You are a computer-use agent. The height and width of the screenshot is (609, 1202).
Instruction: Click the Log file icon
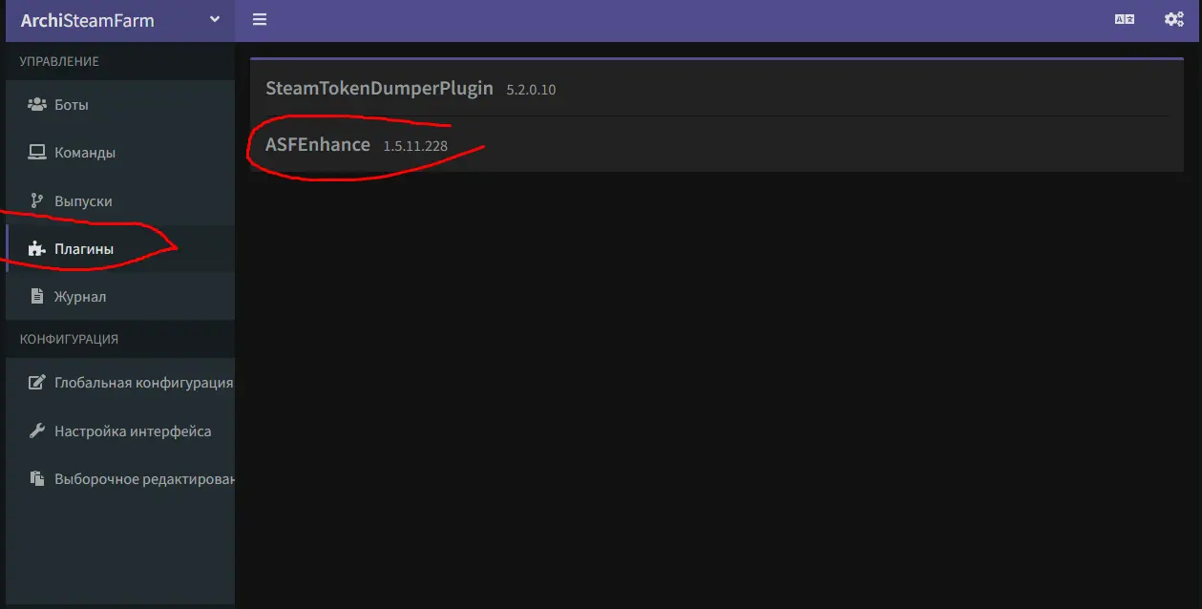36,297
